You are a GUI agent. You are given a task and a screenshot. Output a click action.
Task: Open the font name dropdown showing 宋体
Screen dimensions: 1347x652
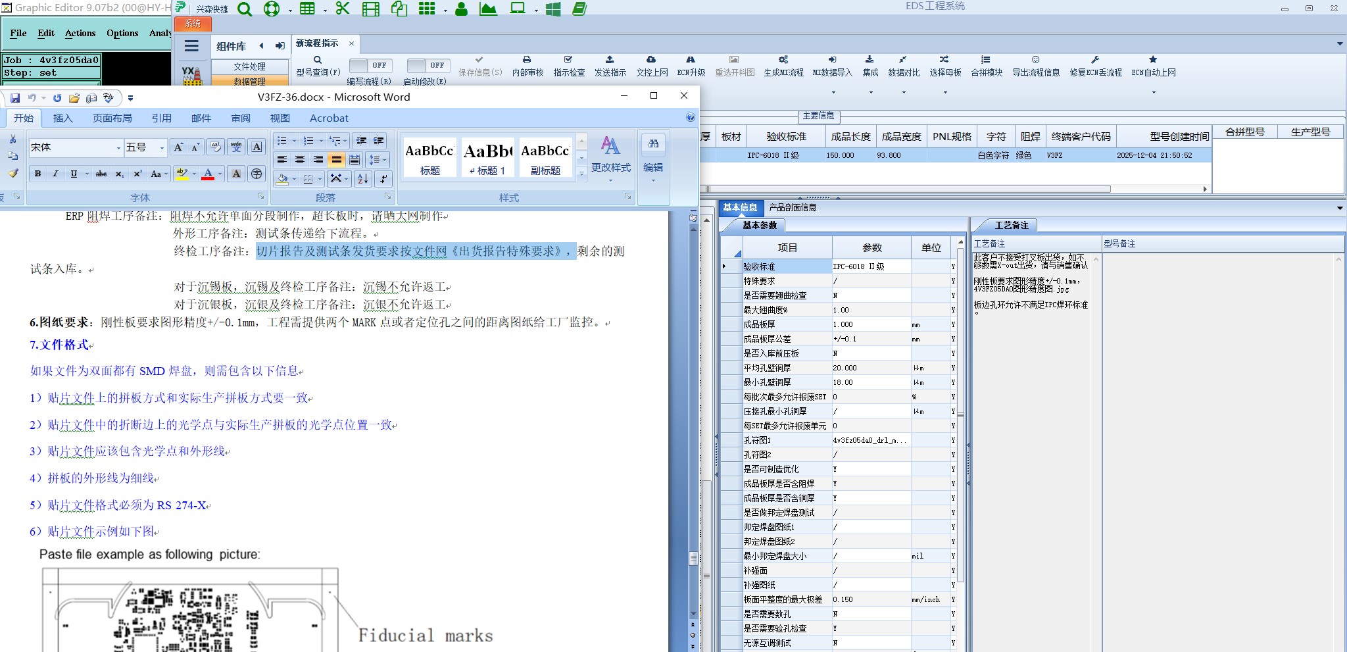(118, 147)
